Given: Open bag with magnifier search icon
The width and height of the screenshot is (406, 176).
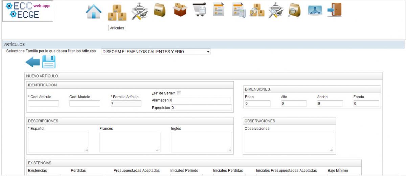Looking at the screenshot, I should [294, 10].
